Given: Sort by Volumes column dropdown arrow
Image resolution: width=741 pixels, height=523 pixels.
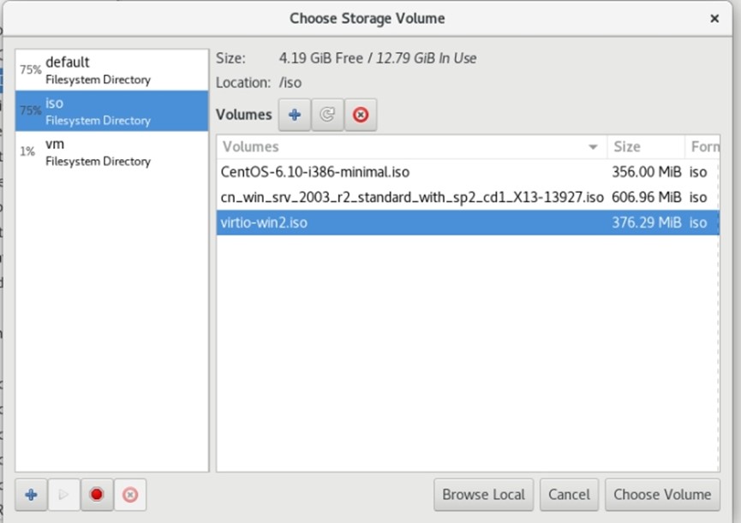Looking at the screenshot, I should [593, 147].
